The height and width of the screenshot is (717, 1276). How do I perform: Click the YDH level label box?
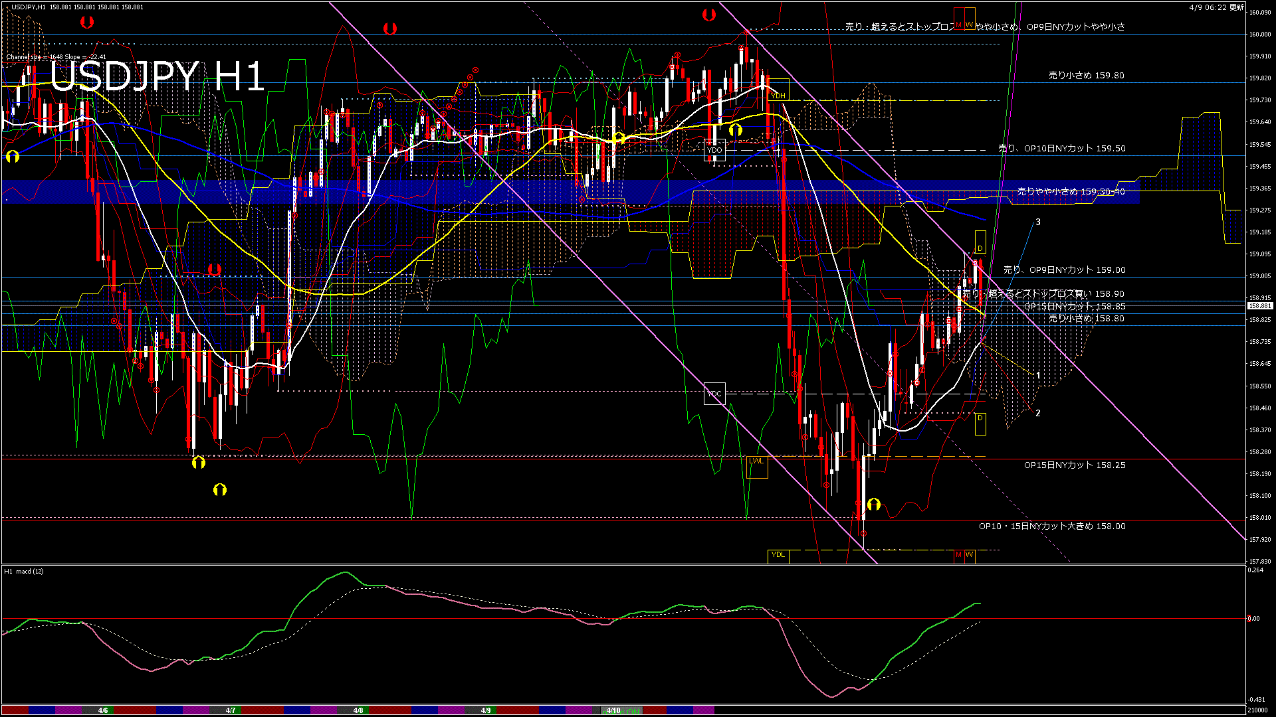779,95
